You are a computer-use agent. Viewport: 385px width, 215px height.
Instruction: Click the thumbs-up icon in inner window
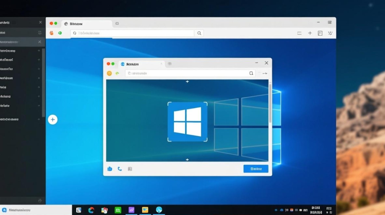(x=110, y=169)
